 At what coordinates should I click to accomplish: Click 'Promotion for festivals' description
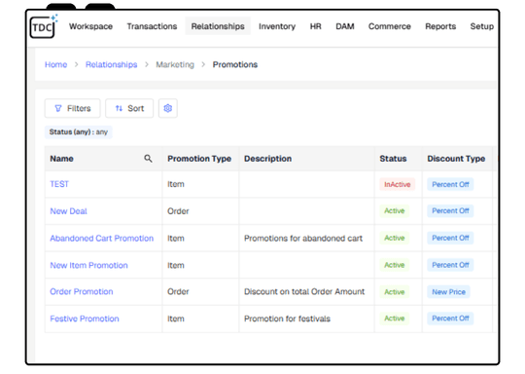point(287,318)
